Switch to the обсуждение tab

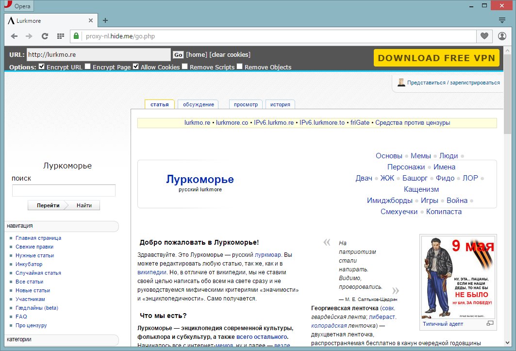coord(198,104)
